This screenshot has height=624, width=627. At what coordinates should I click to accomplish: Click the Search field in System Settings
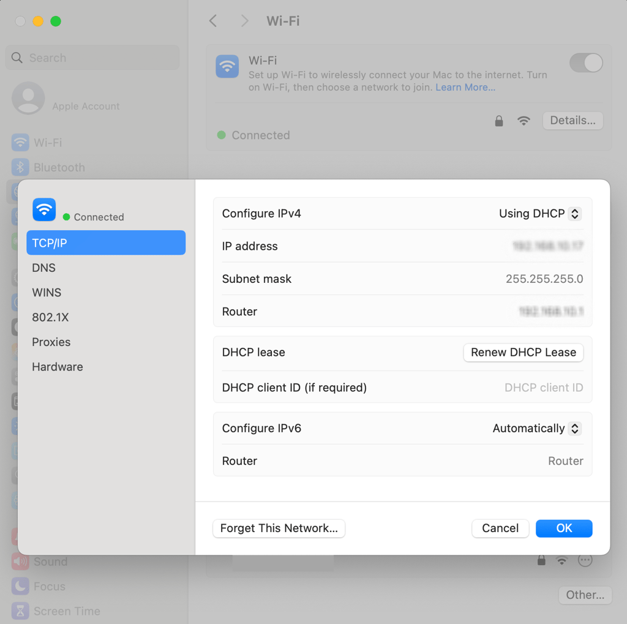pos(93,58)
